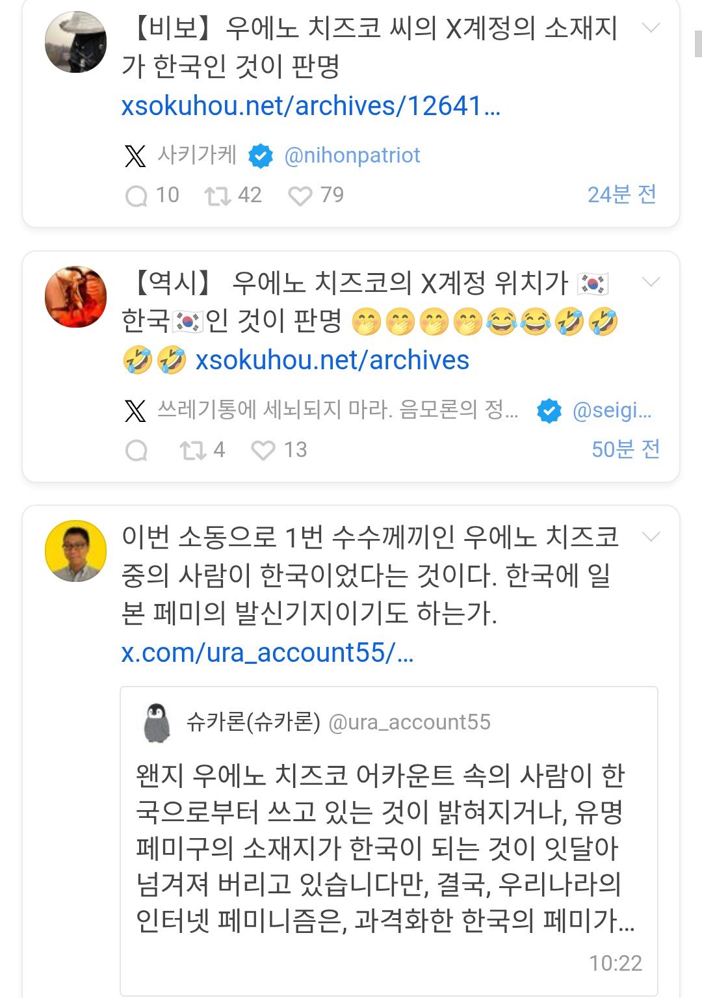702x998 pixels.
Task: Click the 24분 전 timestamp
Action: tap(621, 194)
